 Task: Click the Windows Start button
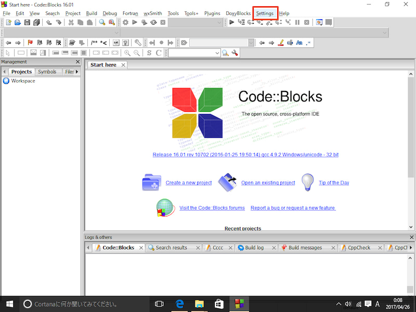pos(9,304)
